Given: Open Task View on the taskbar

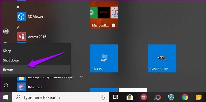Looking at the screenshot, I should click(x=115, y=97).
